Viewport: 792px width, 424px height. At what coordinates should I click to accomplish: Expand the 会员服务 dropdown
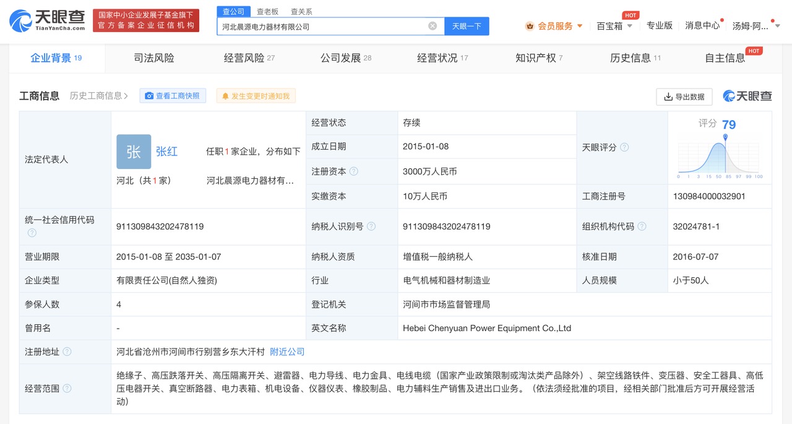pos(580,26)
